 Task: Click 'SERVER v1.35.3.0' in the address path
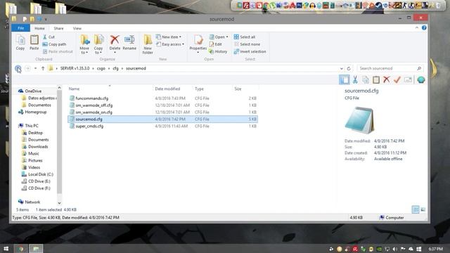pos(75,69)
